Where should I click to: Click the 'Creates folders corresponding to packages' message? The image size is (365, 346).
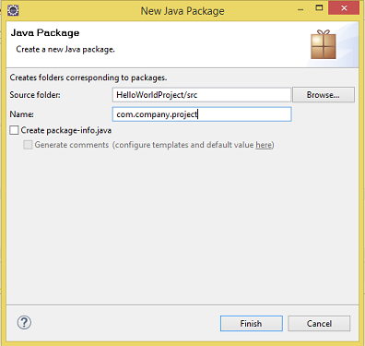(x=88, y=78)
